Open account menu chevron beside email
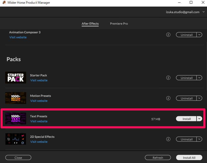 click(x=204, y=12)
